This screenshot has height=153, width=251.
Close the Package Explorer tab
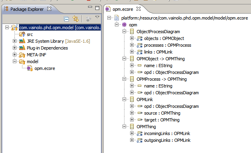click(x=49, y=9)
